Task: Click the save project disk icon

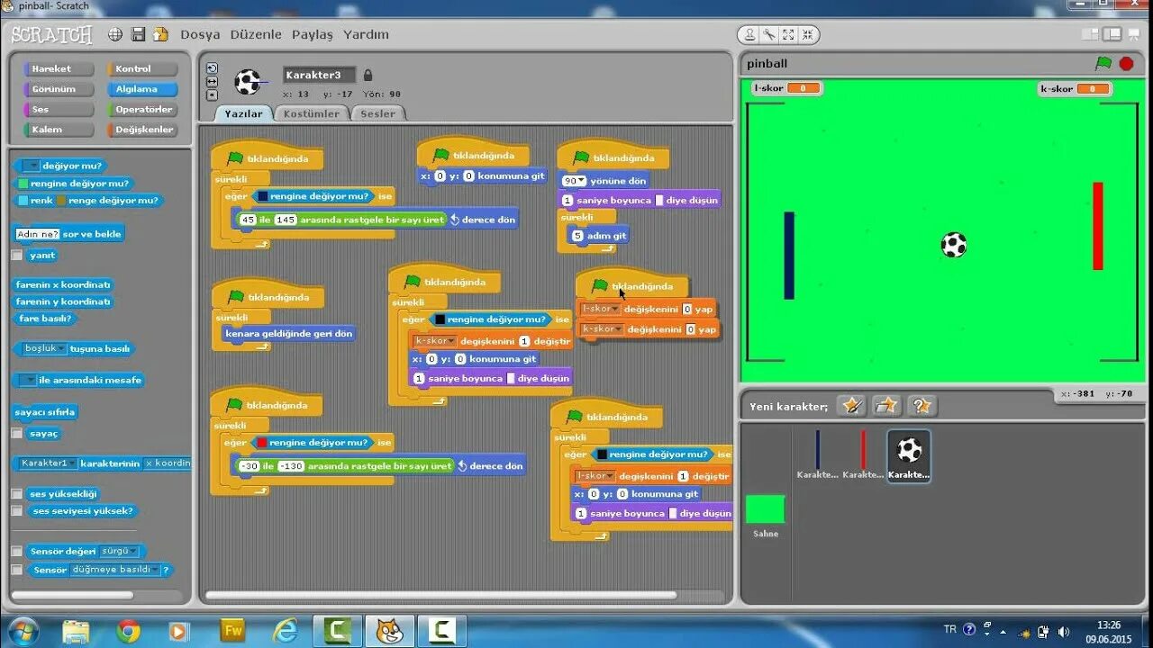Action: [138, 34]
